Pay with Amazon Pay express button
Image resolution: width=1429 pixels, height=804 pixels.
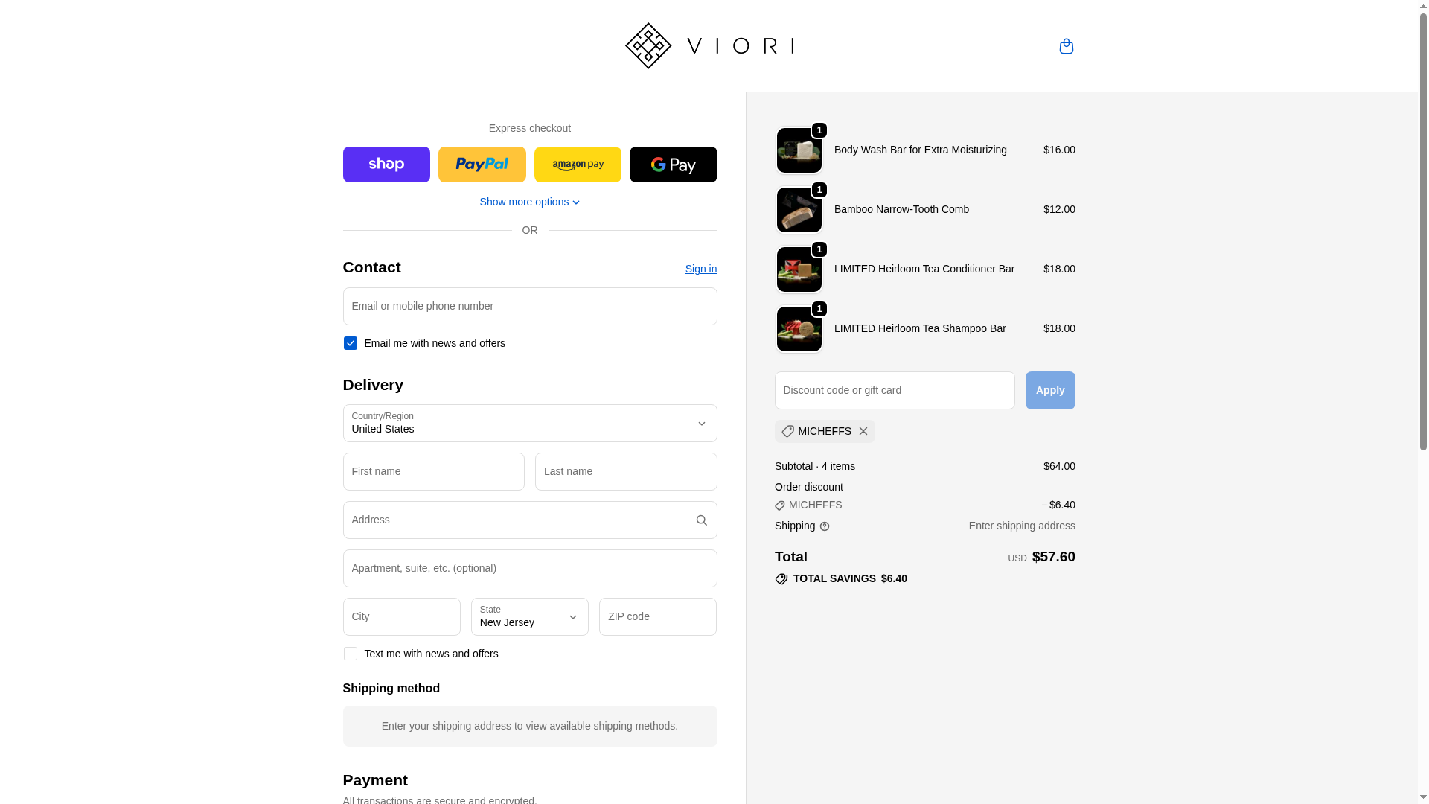pyautogui.click(x=578, y=165)
